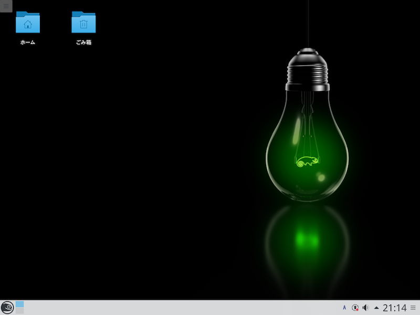This screenshot has height=315, width=420.
Task: Open the openSUSE application launcher menu
Action: click(x=7, y=307)
